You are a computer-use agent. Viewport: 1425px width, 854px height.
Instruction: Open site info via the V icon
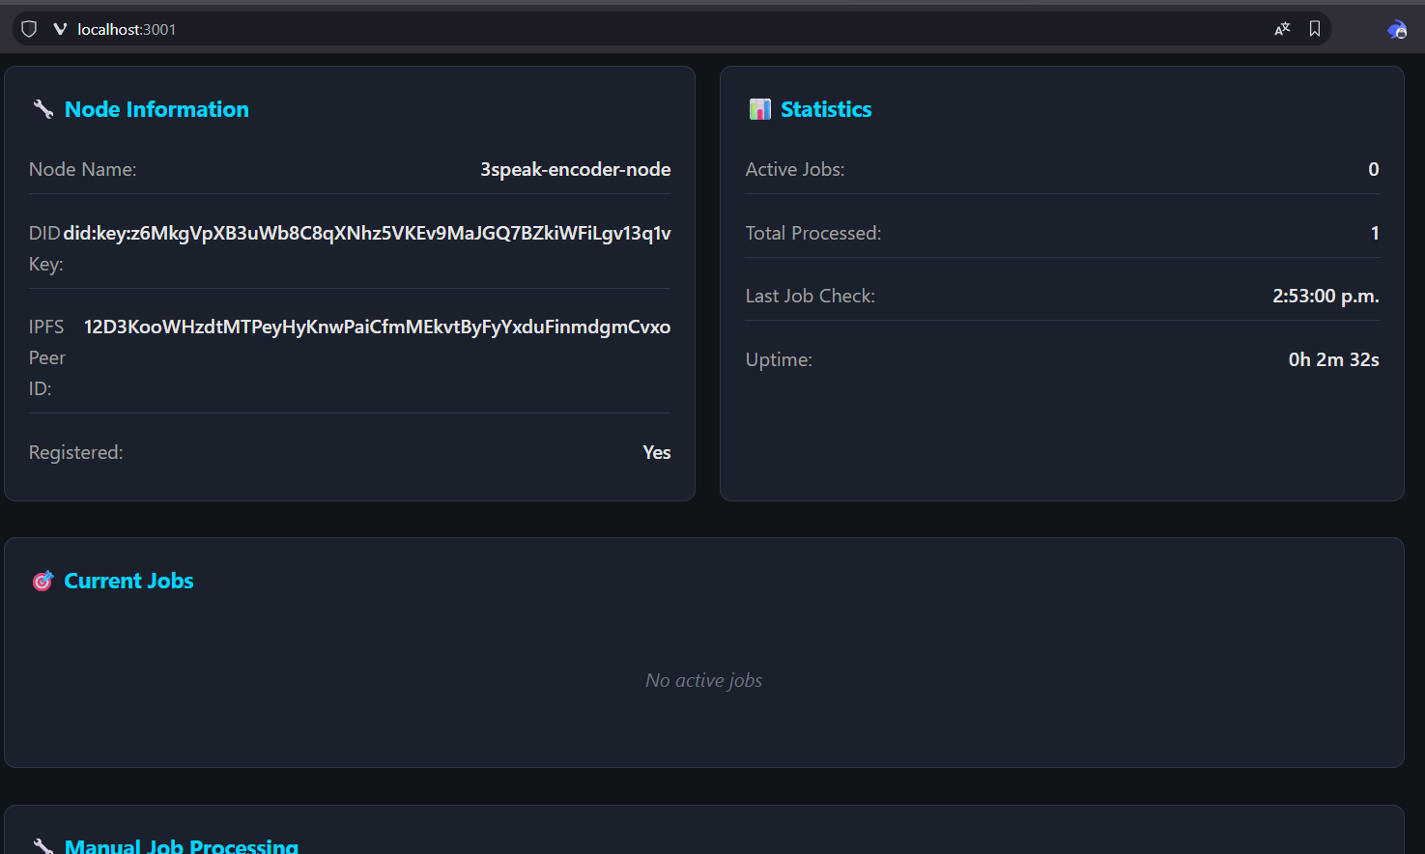point(60,29)
